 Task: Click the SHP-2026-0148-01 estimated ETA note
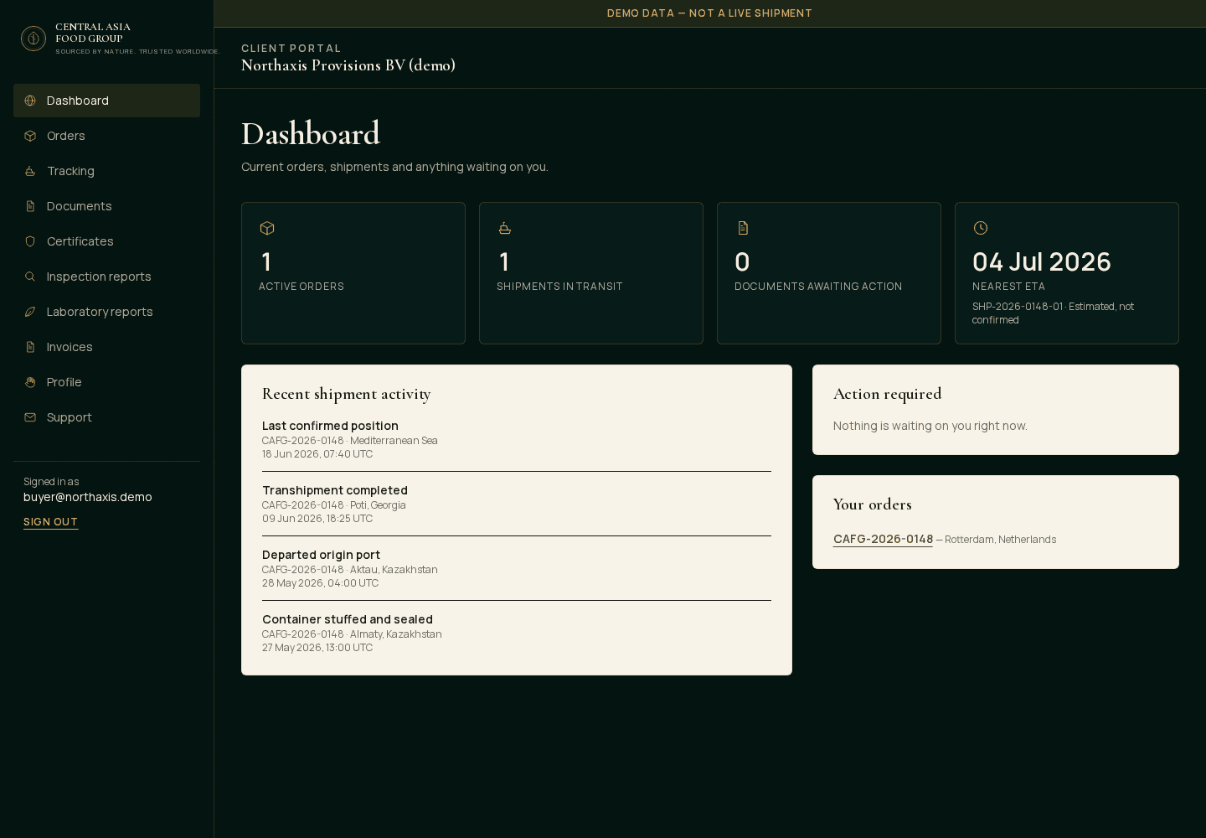1053,313
